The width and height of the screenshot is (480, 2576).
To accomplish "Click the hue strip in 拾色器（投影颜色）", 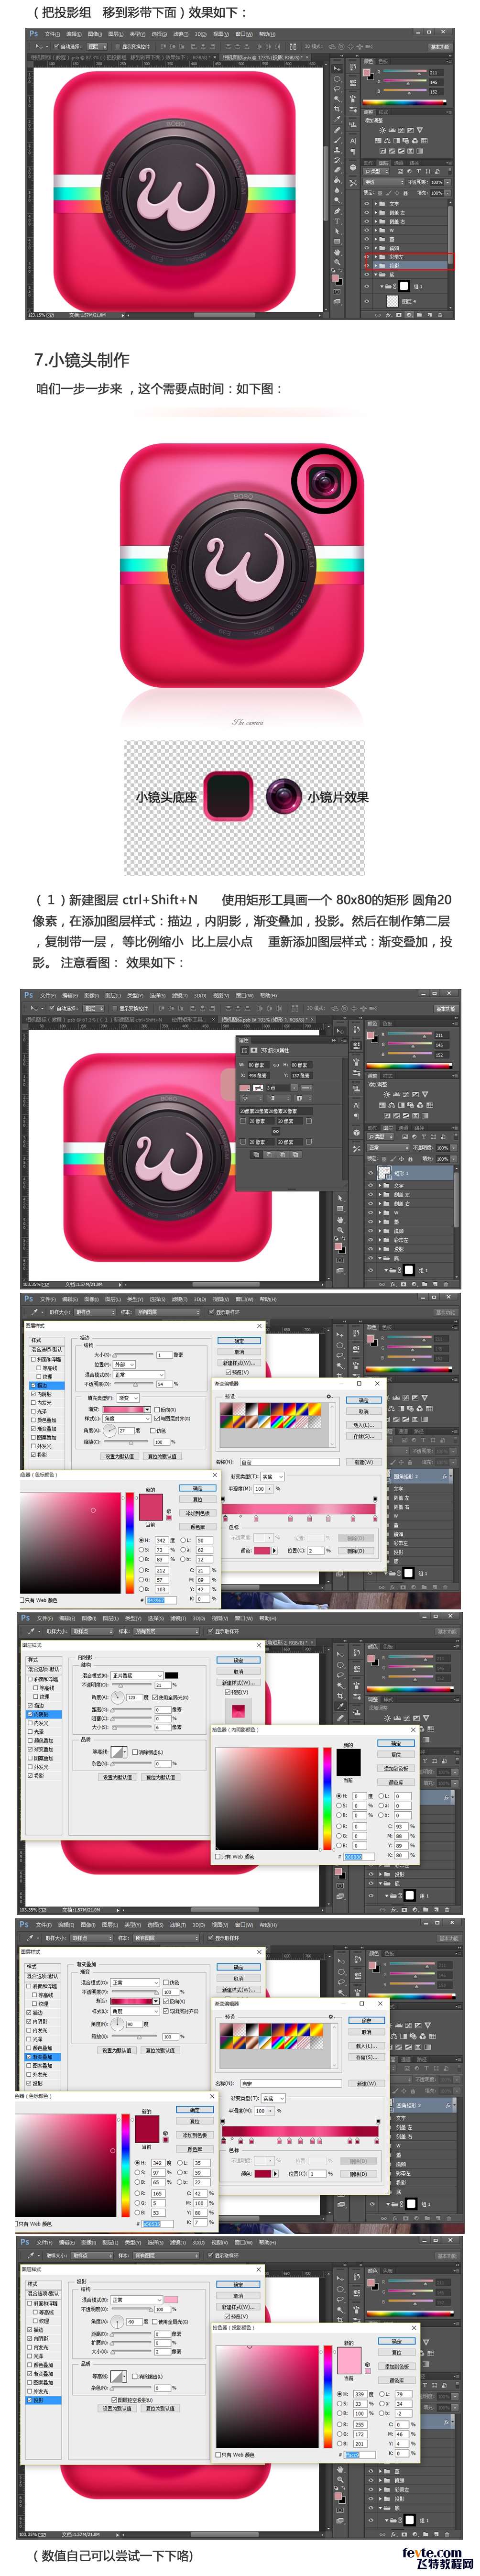I will pos(327,2396).
